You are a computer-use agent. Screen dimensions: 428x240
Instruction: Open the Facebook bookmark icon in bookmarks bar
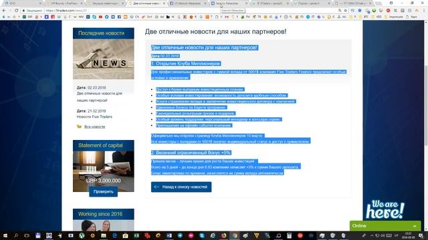pos(119,17)
